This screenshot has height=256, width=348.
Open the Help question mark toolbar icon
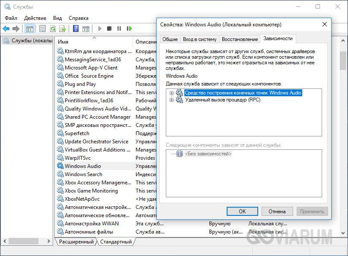76,28
